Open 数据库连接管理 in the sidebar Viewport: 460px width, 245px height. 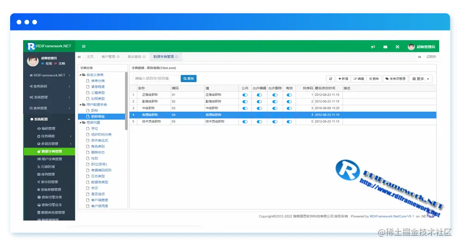(51, 212)
